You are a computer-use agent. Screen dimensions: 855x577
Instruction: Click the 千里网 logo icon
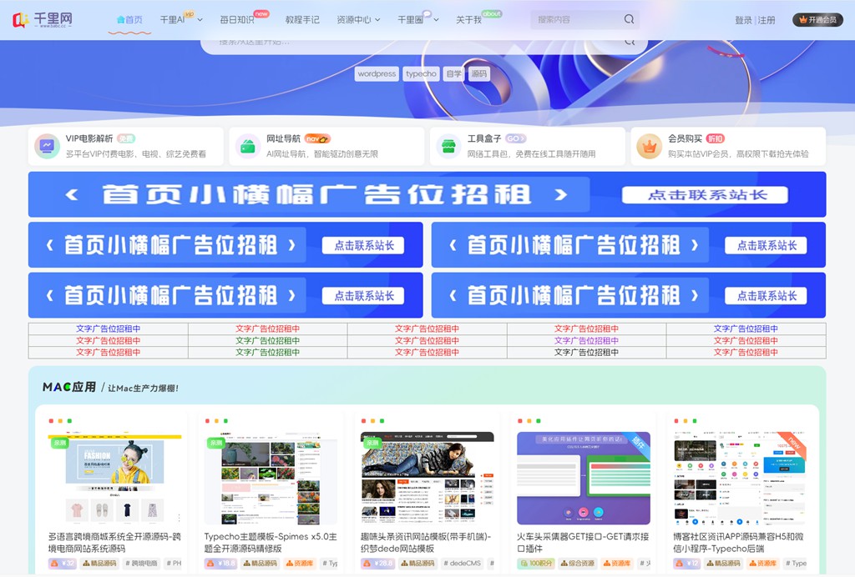click(21, 19)
